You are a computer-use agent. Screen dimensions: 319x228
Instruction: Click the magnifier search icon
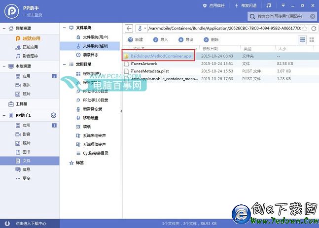(x=252, y=16)
